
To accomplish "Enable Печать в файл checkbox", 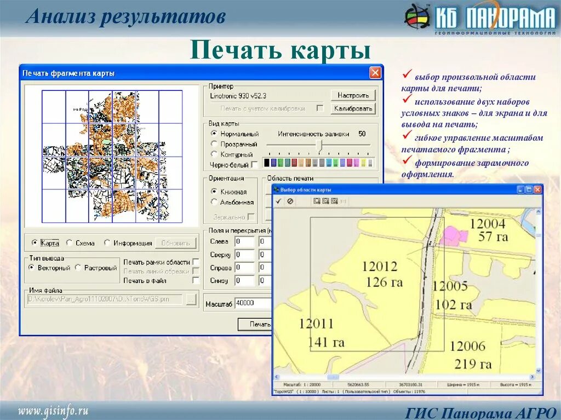I will click(196, 280).
